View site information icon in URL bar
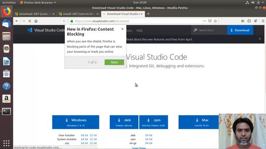The image size is (266, 149). click(x=64, y=21)
